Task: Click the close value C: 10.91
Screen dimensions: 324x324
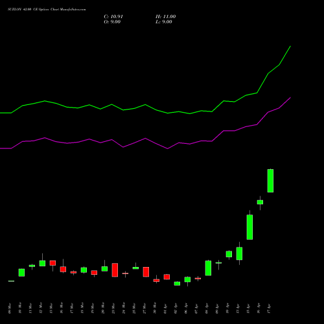Action: 113,17
